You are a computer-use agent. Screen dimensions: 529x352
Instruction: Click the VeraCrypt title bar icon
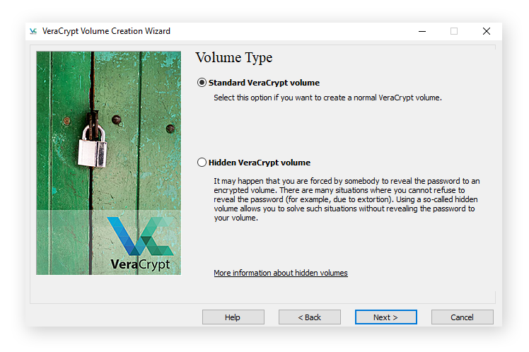(33, 31)
